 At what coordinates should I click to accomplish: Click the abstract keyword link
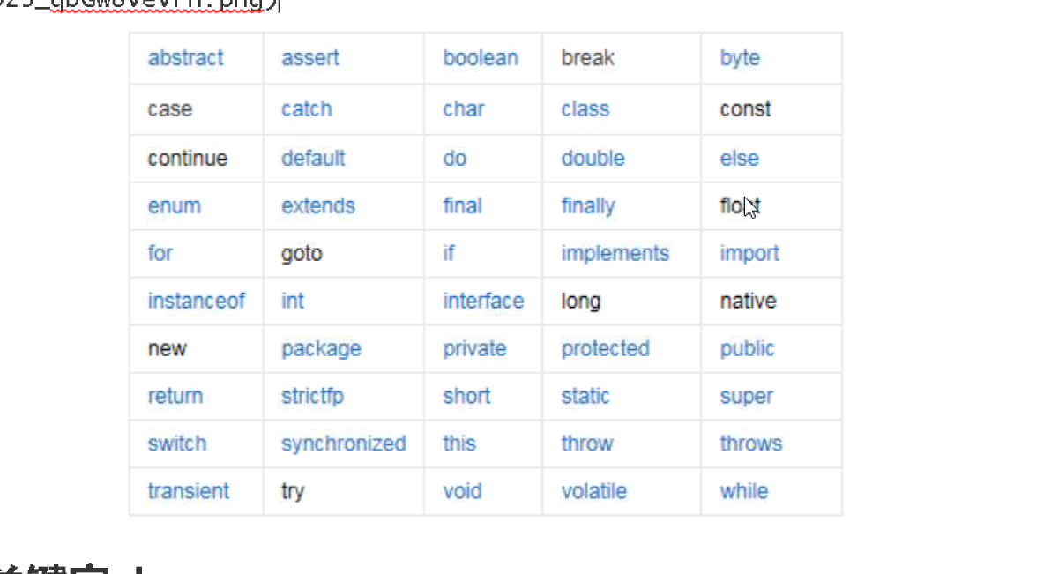pyautogui.click(x=186, y=58)
